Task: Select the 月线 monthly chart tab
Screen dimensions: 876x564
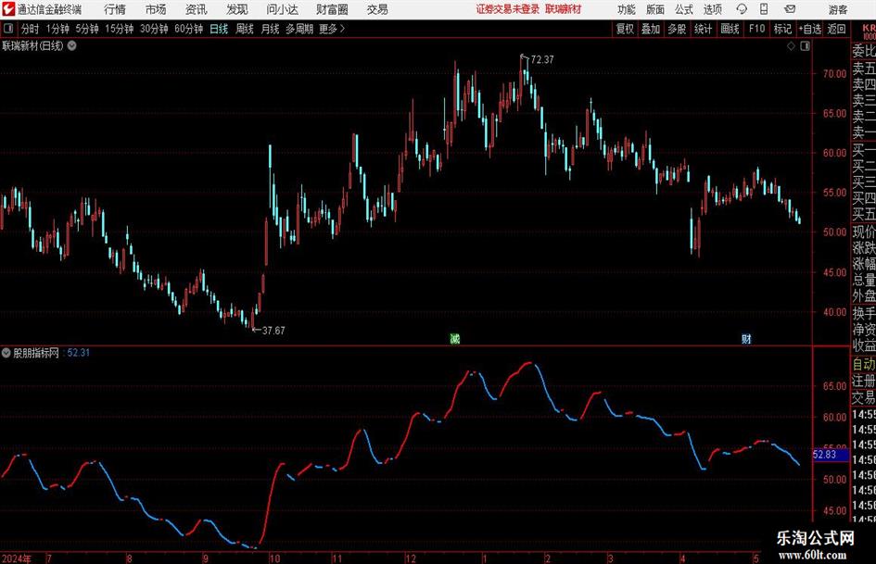Action: (x=270, y=29)
